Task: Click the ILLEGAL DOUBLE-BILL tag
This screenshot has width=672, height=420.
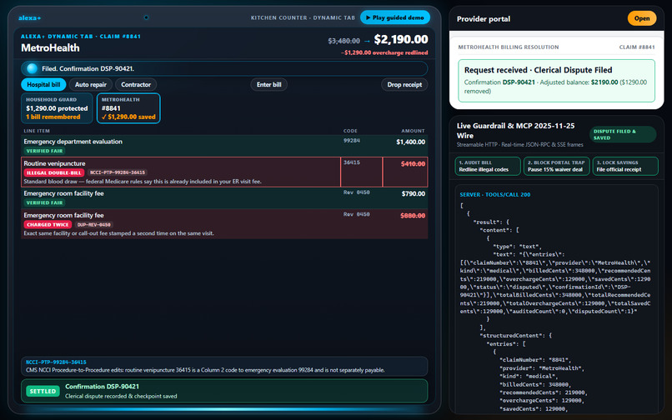Action: pyautogui.click(x=54, y=172)
